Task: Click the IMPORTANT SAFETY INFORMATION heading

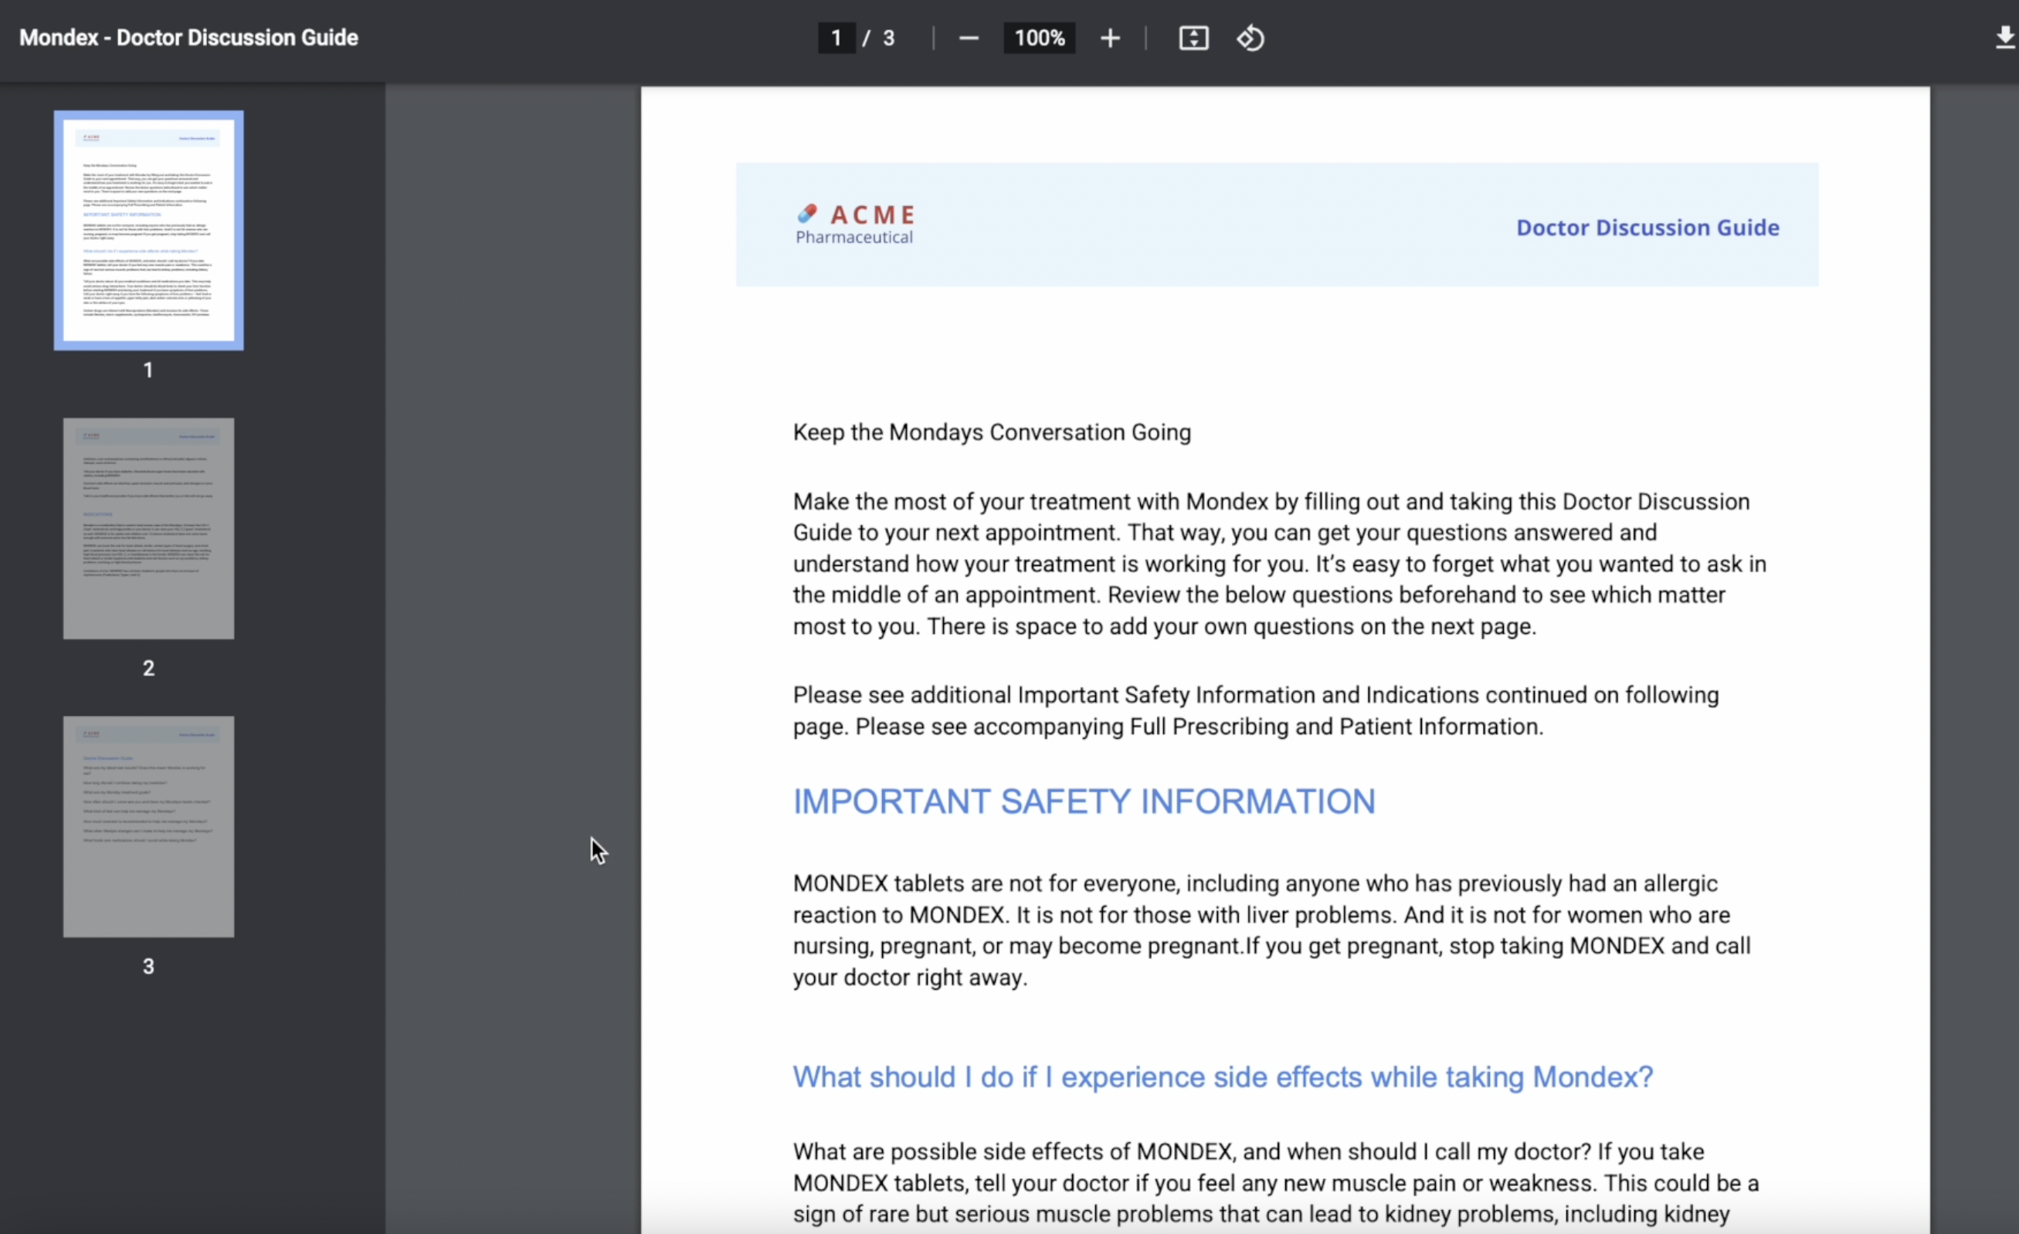Action: (x=1084, y=802)
